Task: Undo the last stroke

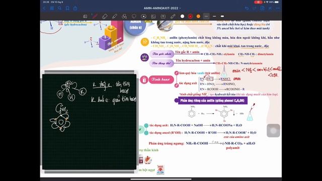Action: [247, 8]
